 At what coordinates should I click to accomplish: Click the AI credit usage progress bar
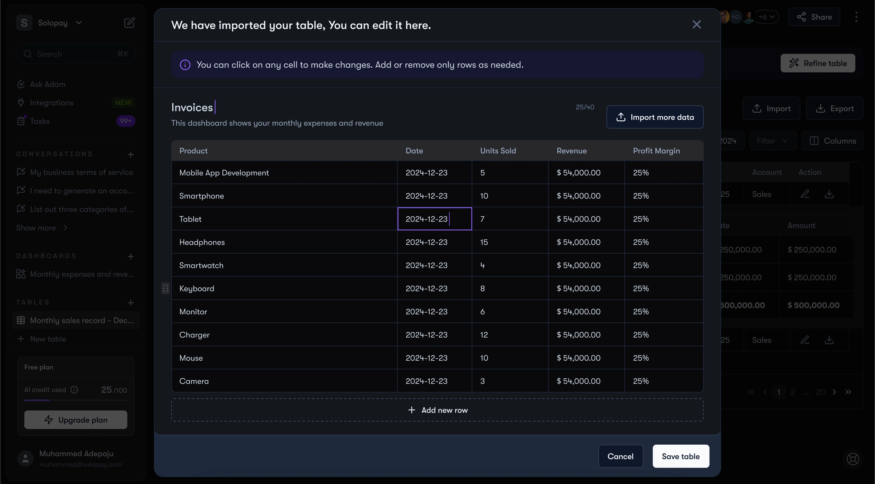click(76, 400)
